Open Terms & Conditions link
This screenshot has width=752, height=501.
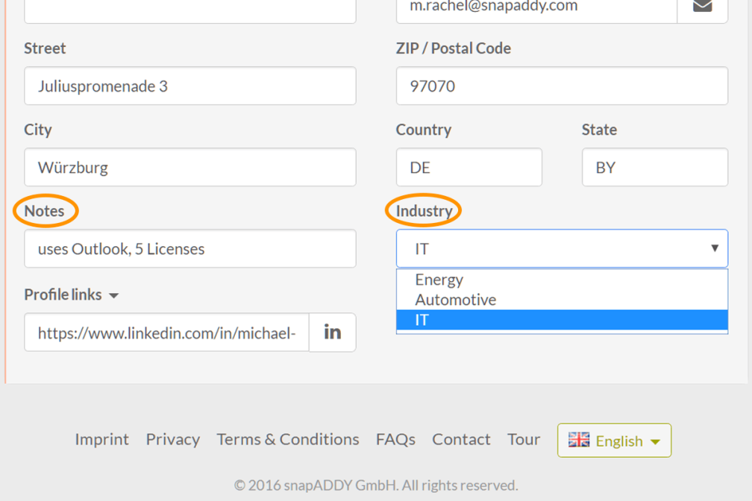[x=288, y=439]
